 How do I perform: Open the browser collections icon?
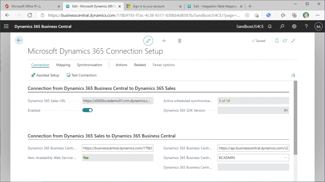click(x=294, y=15)
